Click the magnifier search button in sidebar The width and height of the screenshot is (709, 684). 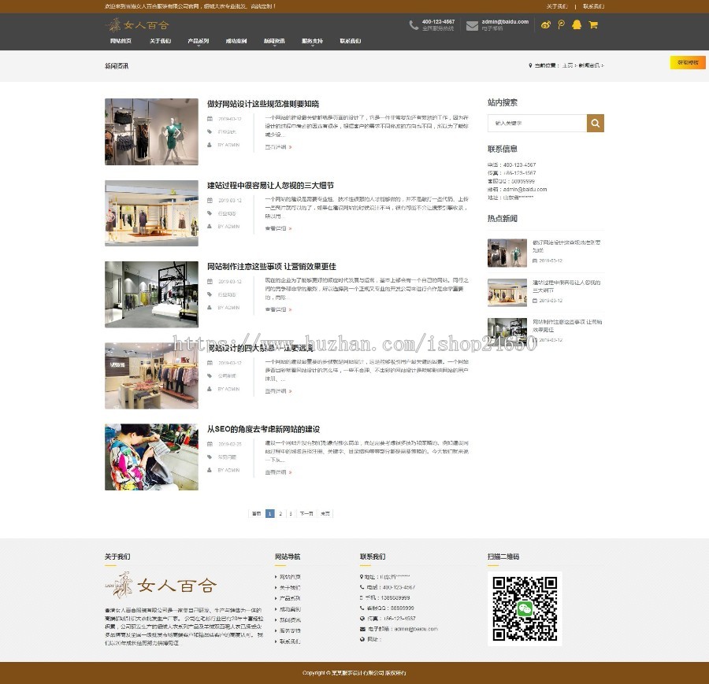pyautogui.click(x=596, y=123)
